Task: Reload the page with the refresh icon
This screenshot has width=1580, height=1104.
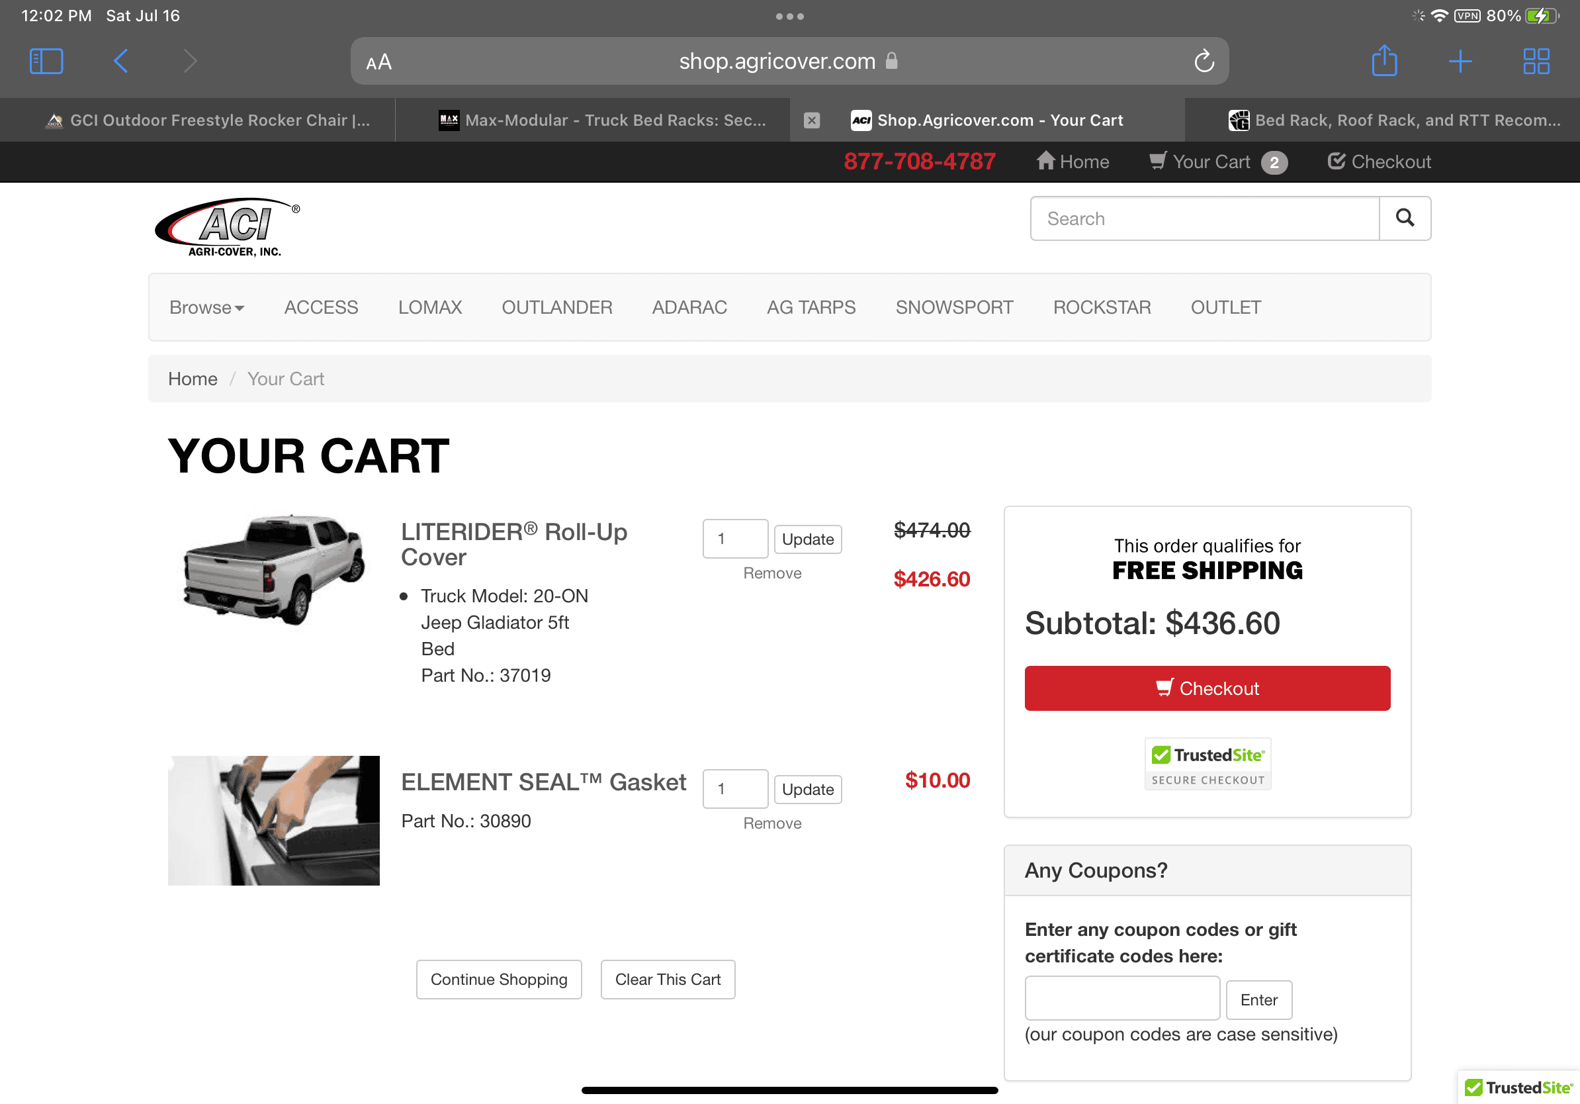Action: pos(1204,62)
